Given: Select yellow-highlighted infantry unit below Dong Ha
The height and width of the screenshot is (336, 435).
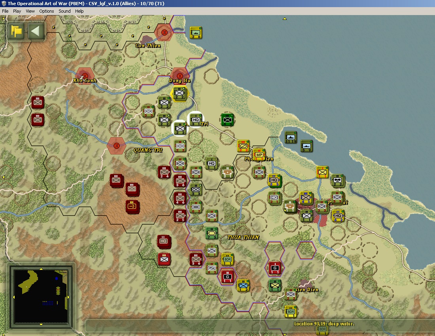Looking at the screenshot, I should [180, 93].
